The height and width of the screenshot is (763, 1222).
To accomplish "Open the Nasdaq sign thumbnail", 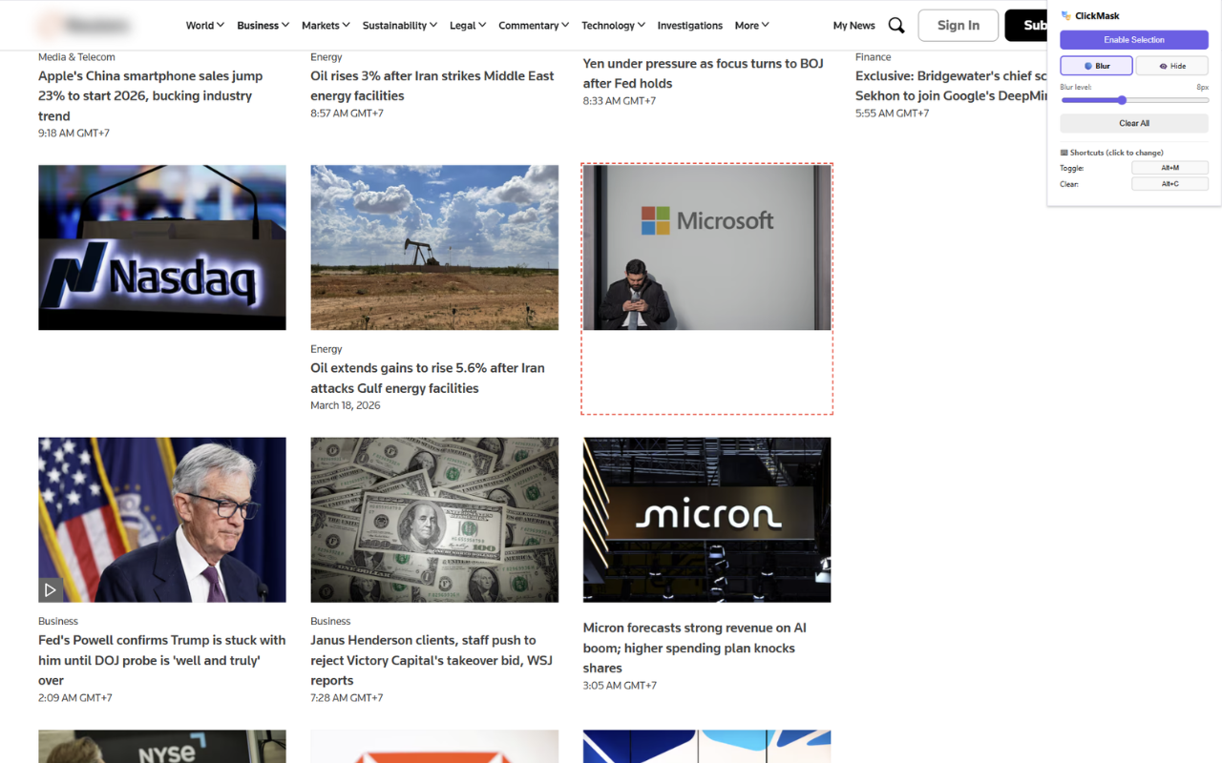I will 162,248.
